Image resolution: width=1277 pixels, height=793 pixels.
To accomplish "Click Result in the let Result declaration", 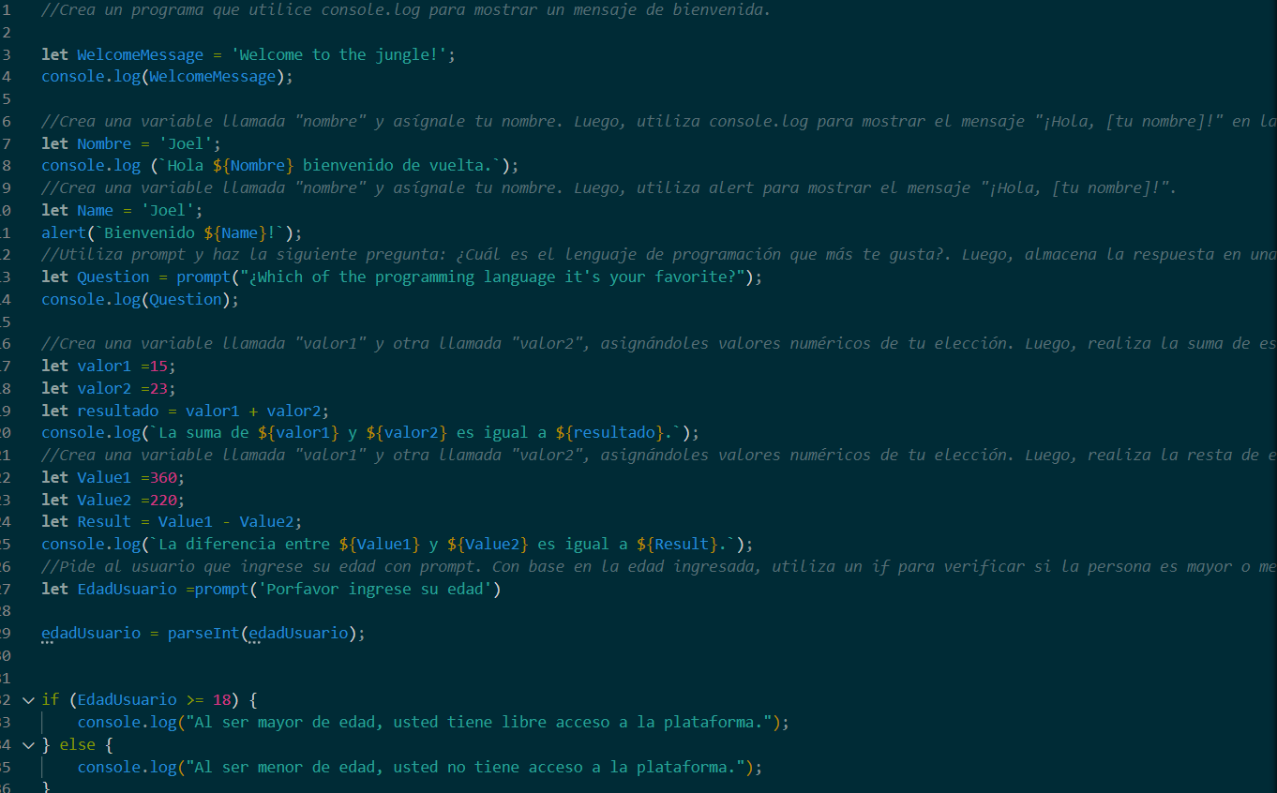I will click(104, 522).
